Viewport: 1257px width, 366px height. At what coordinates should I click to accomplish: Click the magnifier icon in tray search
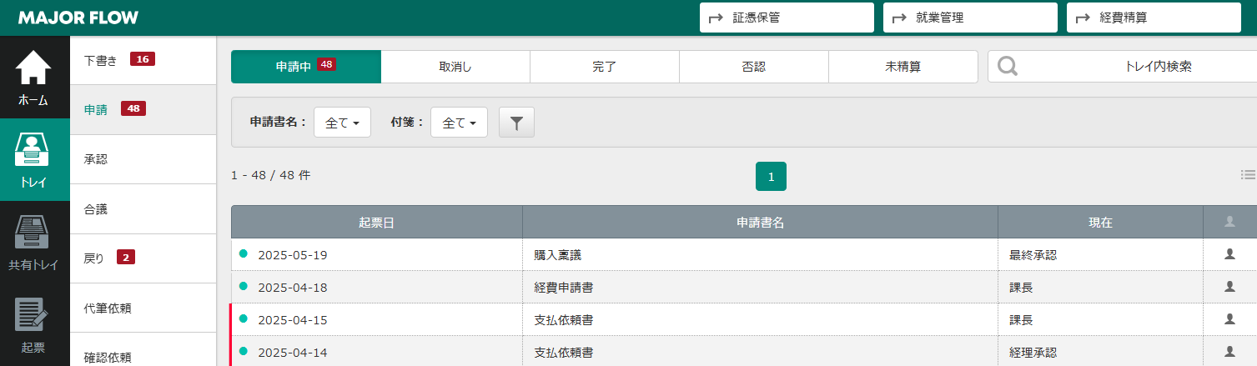(1008, 67)
